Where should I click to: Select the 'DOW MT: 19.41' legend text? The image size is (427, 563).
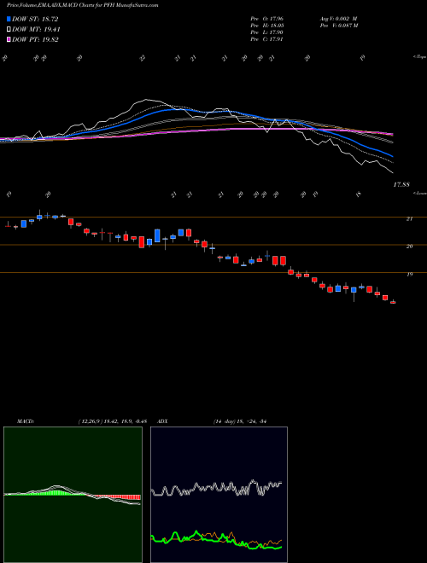[x=37, y=30]
